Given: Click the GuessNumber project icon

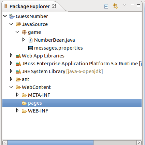Looking at the screenshot, I should (x=12, y=16).
